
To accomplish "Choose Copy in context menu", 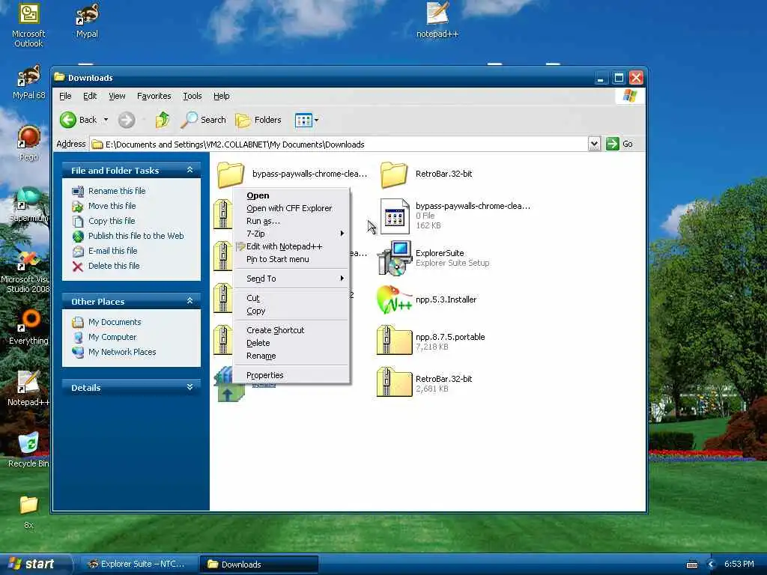I will click(291, 311).
